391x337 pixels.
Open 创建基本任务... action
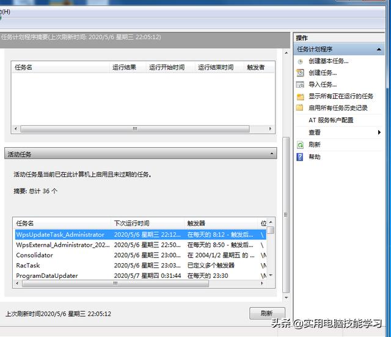tap(329, 61)
